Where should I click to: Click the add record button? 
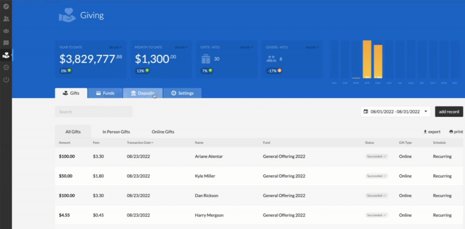tap(449, 111)
